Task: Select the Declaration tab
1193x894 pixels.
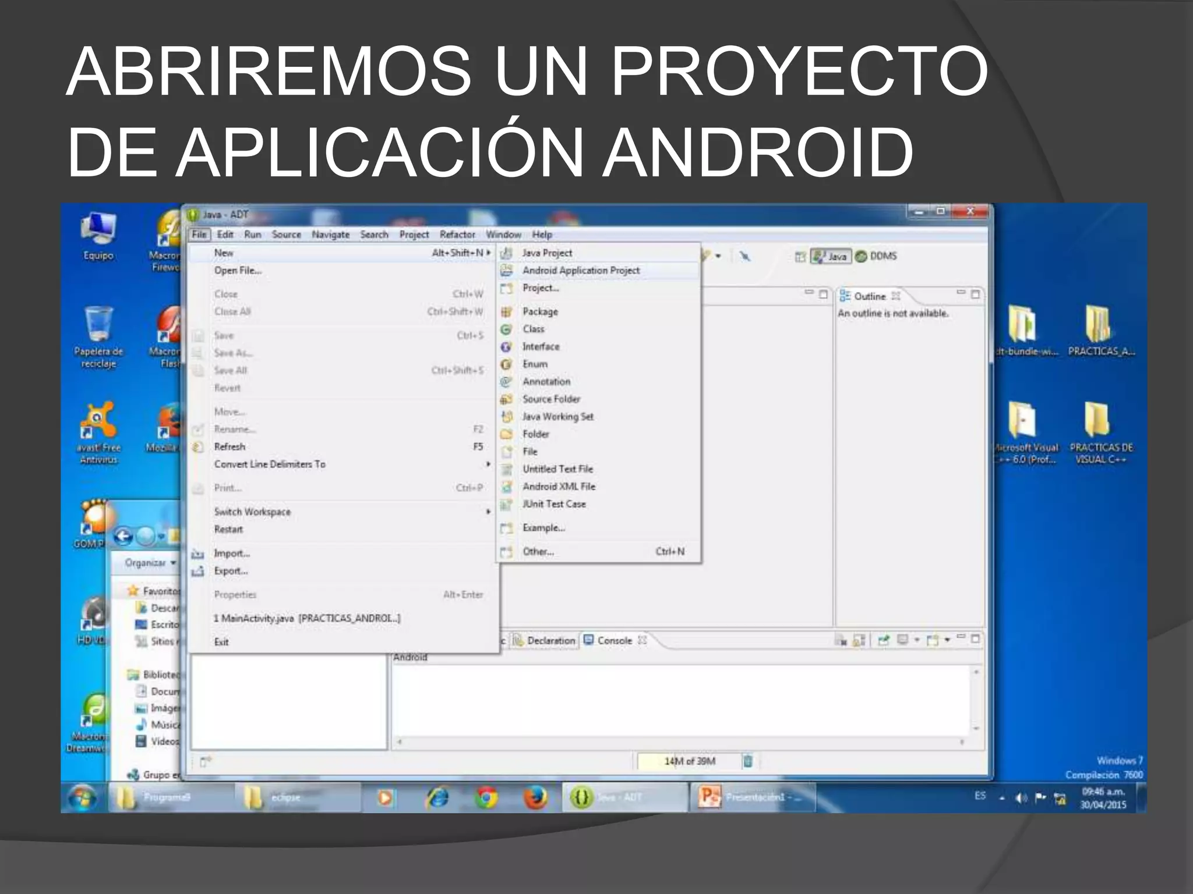Action: click(x=545, y=640)
